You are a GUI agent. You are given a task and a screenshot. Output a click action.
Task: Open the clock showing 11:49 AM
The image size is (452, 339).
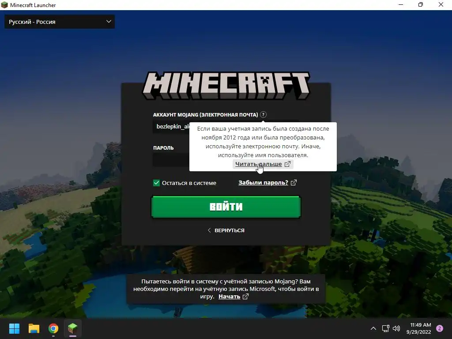[419, 328]
